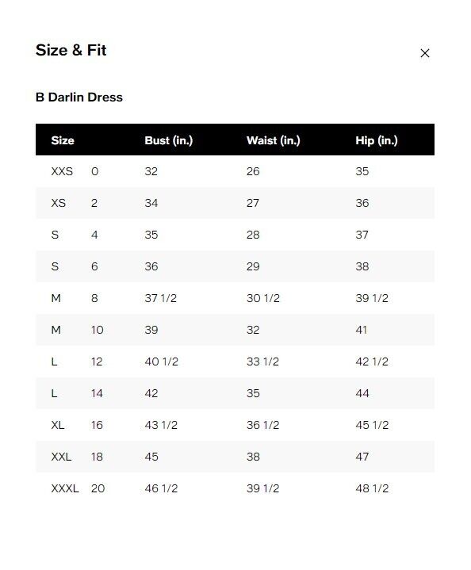Click the XXL size label
471x570 pixels.
(61, 457)
